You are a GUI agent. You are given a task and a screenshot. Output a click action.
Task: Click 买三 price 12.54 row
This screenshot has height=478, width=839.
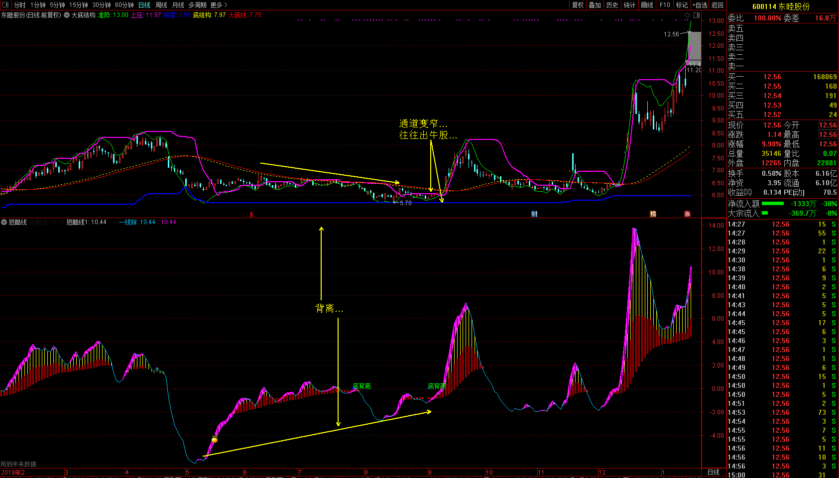[782, 96]
